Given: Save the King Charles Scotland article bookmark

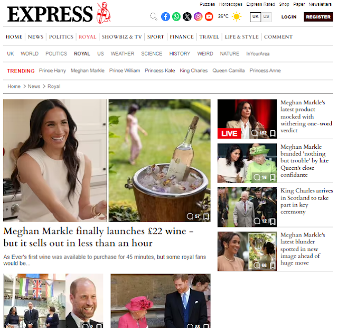Looking at the screenshot, I should click(273, 222).
